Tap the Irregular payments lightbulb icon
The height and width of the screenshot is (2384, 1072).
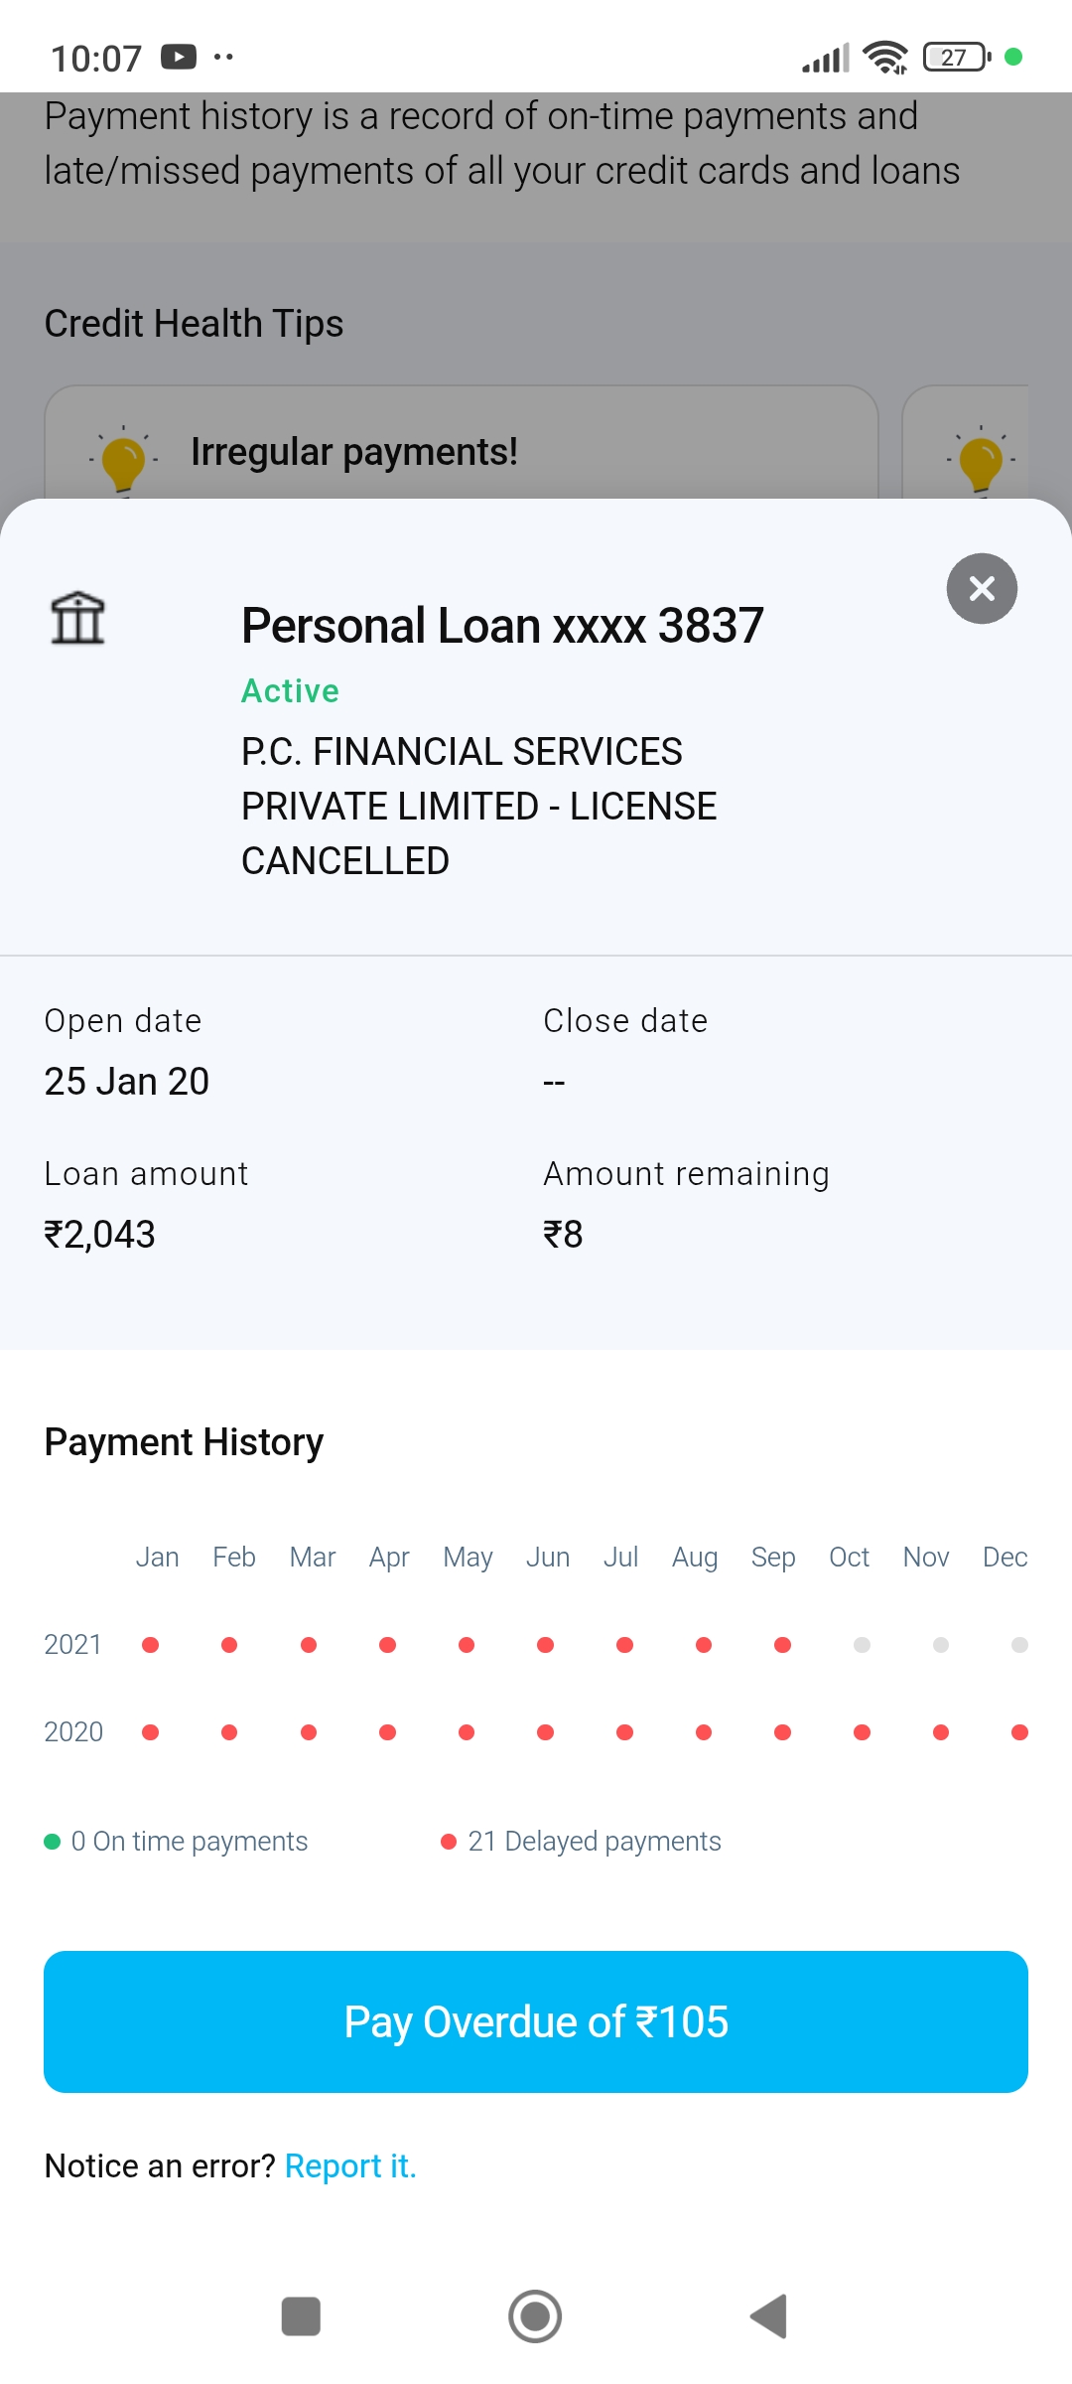click(123, 459)
